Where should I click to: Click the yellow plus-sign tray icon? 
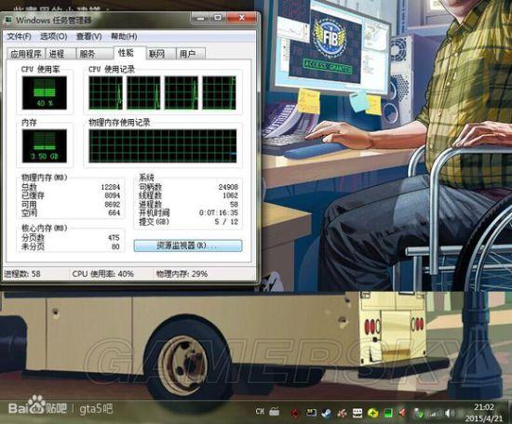click(x=372, y=413)
